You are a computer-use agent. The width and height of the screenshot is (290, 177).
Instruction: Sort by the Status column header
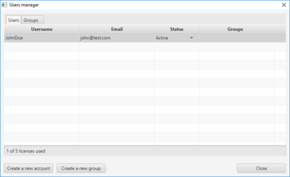(176, 29)
